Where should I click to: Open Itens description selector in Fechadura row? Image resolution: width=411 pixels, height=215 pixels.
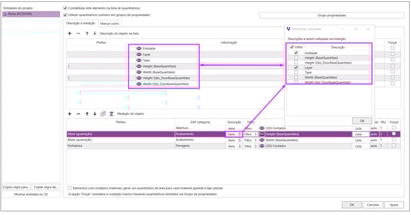click(234, 146)
